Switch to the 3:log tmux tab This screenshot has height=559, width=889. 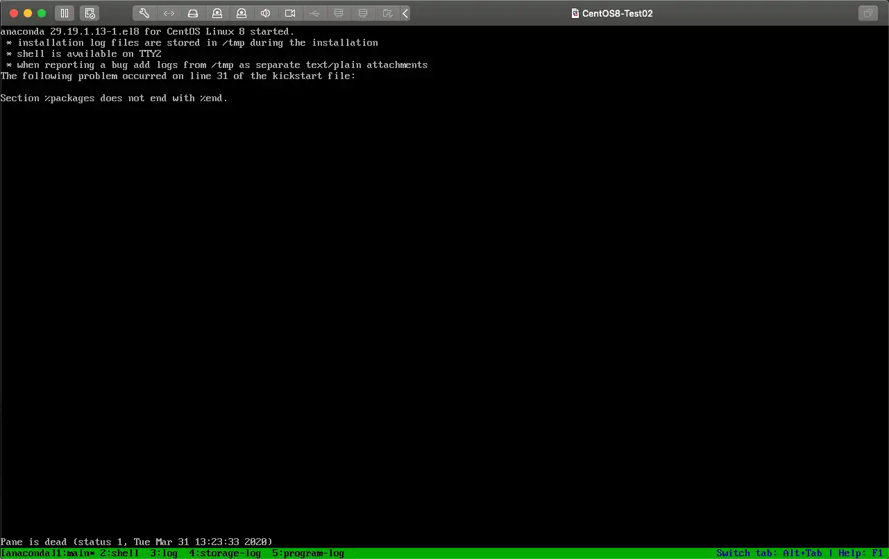(164, 553)
